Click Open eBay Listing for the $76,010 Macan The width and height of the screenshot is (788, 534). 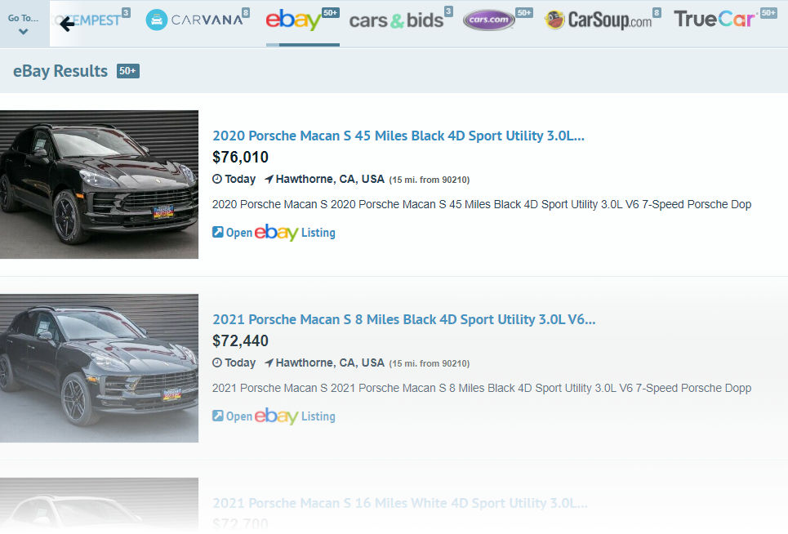[x=274, y=233]
